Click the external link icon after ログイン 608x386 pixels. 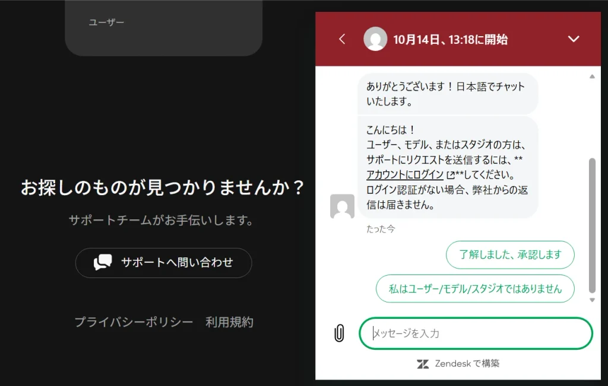click(x=450, y=176)
